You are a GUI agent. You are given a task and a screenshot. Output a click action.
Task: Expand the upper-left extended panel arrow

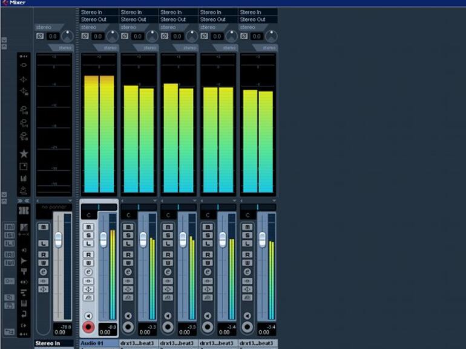4,40
